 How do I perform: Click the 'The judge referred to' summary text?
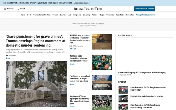coord(36,51)
